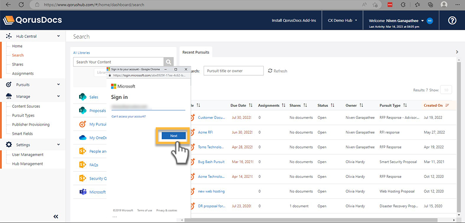Click the All Libraries link
This screenshot has height=223, width=465.
81,52
